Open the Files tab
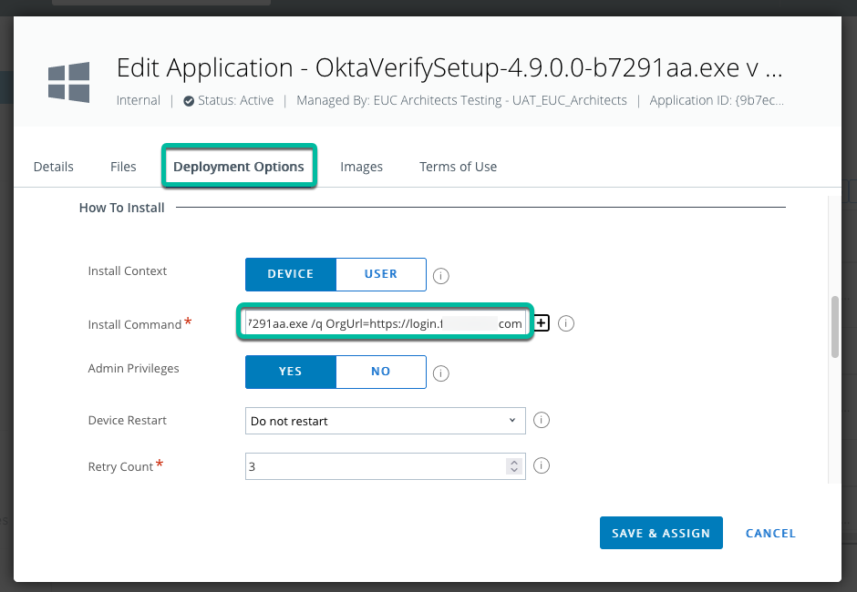This screenshot has width=857, height=592. (123, 167)
